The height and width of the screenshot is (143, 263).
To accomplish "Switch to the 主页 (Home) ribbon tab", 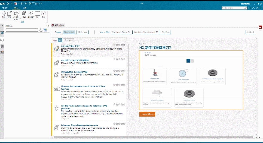I will (16, 8).
